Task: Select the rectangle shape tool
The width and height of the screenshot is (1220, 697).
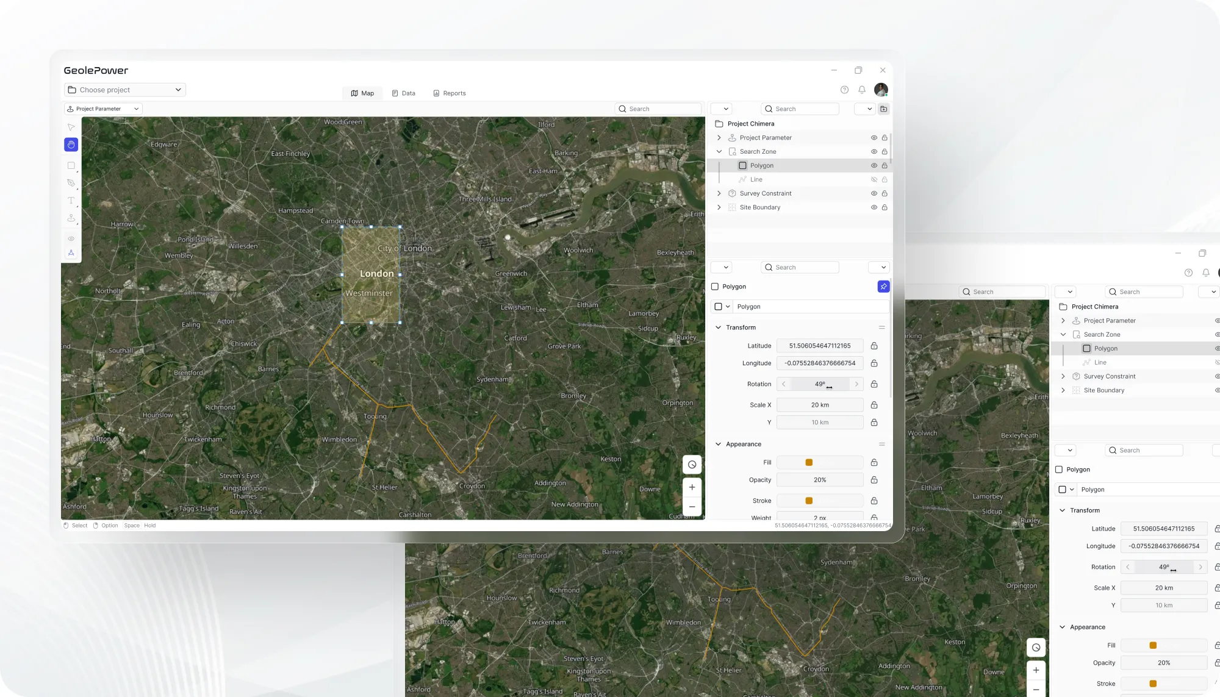Action: pos(71,166)
